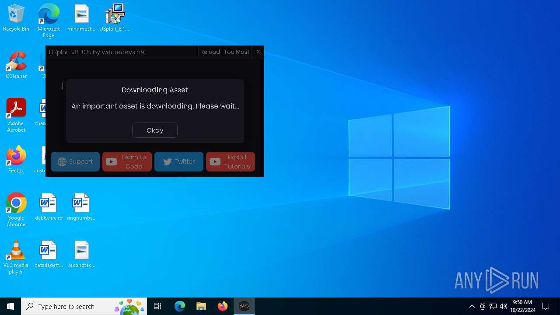Viewport: 560px width, 315px height.
Task: Click the 'An important asset is downloading' message
Action: 155,106
